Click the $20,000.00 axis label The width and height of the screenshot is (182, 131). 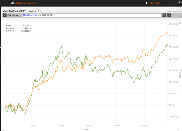[x=173, y=59]
